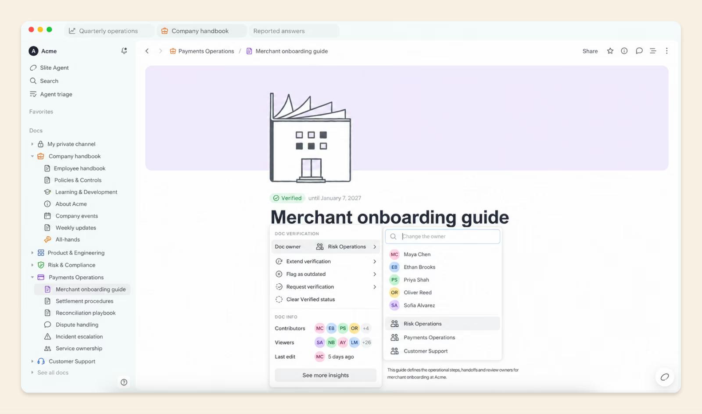Open Policies & Controls doc
The height and width of the screenshot is (414, 702).
click(x=73, y=180)
